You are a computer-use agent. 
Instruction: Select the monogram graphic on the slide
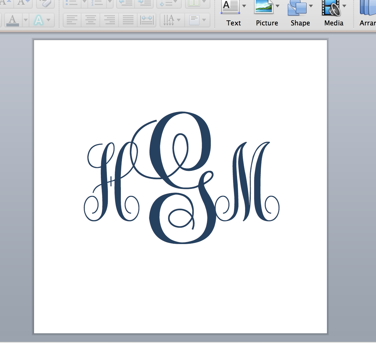pos(182,177)
